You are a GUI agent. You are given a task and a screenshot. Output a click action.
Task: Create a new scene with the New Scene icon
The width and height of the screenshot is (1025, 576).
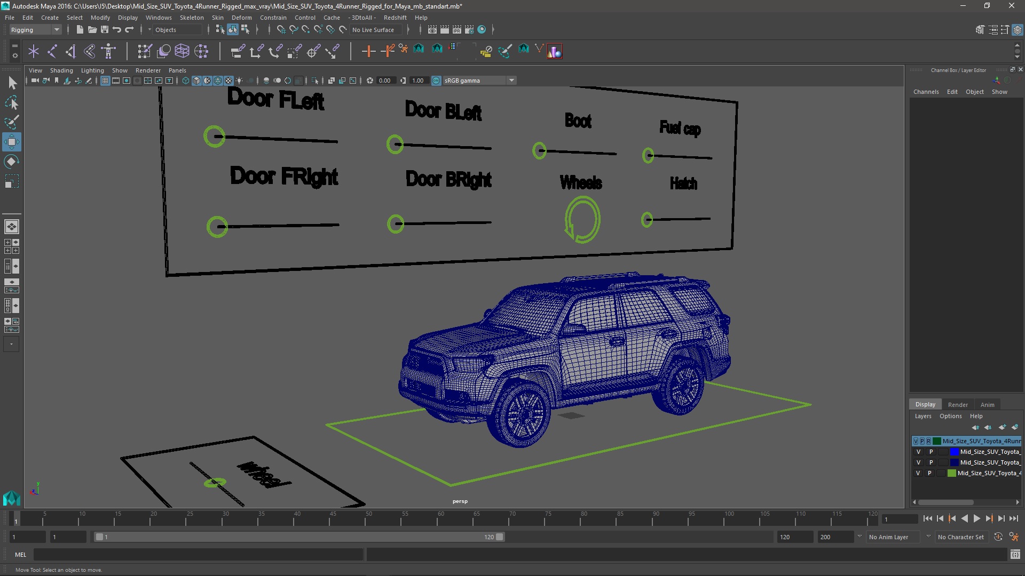(80, 30)
